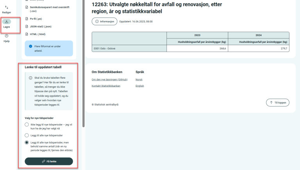
Task: Open the Informasjon button
Action: click(104, 21)
